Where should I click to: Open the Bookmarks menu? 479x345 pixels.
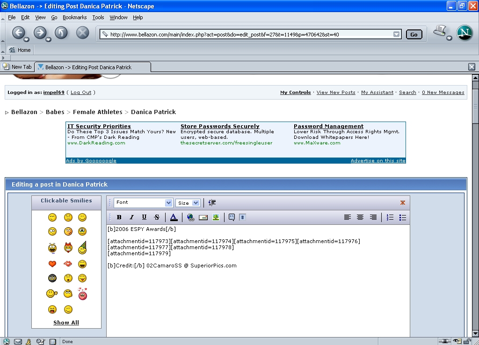click(74, 17)
